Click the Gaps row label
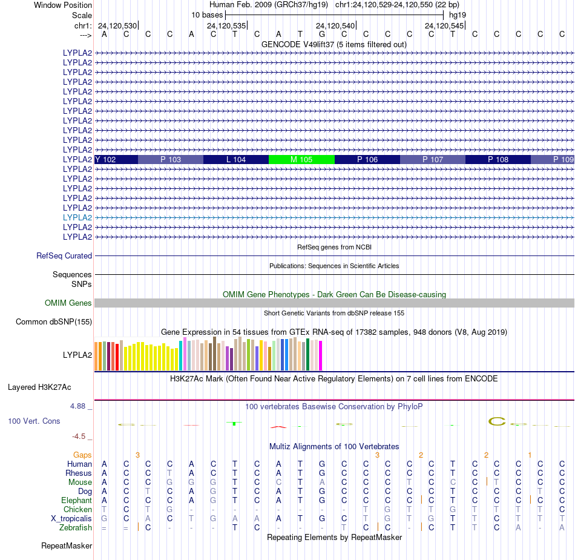575x560 pixels. 82,455
